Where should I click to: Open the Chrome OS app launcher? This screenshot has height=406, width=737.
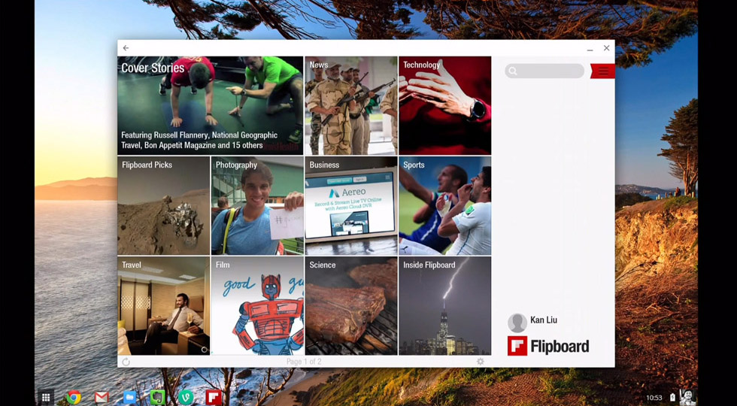(x=46, y=397)
